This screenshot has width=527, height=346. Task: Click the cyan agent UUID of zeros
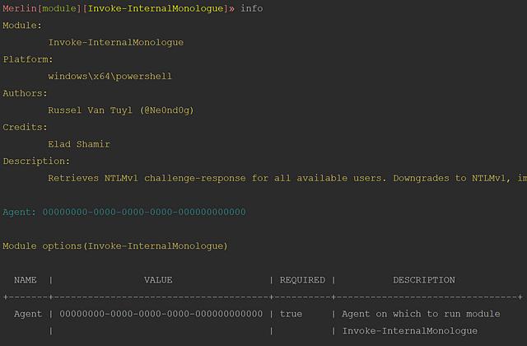(x=144, y=213)
